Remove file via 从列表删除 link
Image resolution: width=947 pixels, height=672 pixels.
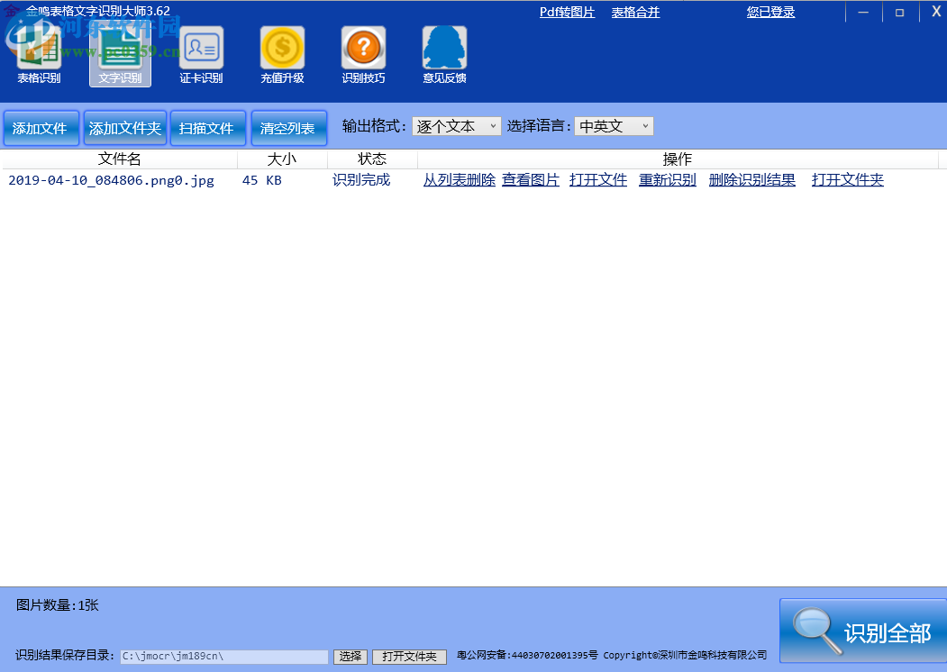tap(459, 180)
